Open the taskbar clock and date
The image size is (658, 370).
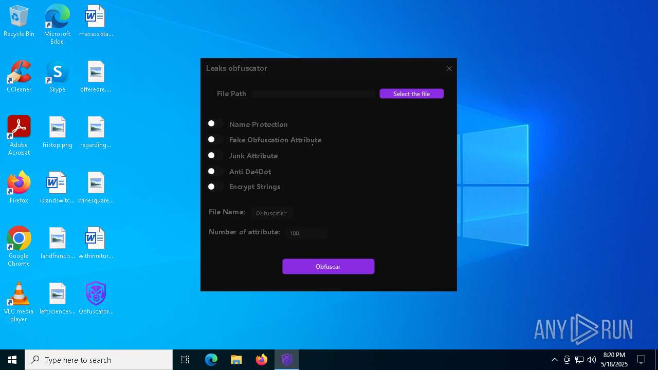tap(614, 360)
